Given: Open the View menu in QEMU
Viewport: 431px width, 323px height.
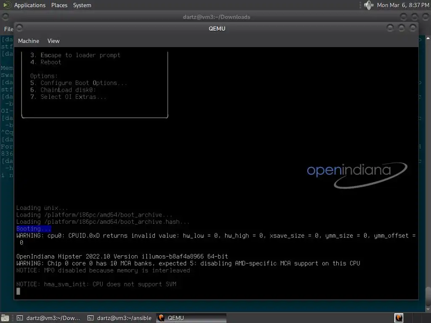Looking at the screenshot, I should tap(53, 41).
